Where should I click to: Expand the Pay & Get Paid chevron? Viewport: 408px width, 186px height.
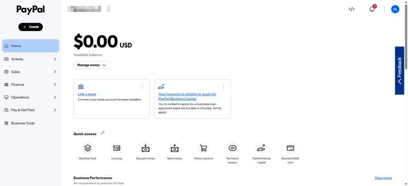[55, 110]
